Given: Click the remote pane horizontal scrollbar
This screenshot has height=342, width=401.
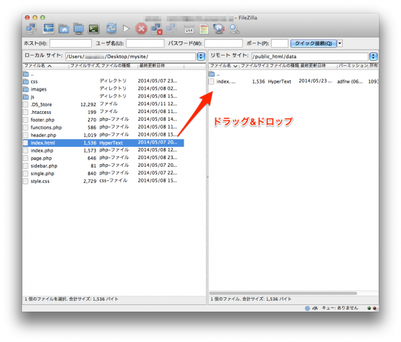Looking at the screenshot, I should point(283,293).
